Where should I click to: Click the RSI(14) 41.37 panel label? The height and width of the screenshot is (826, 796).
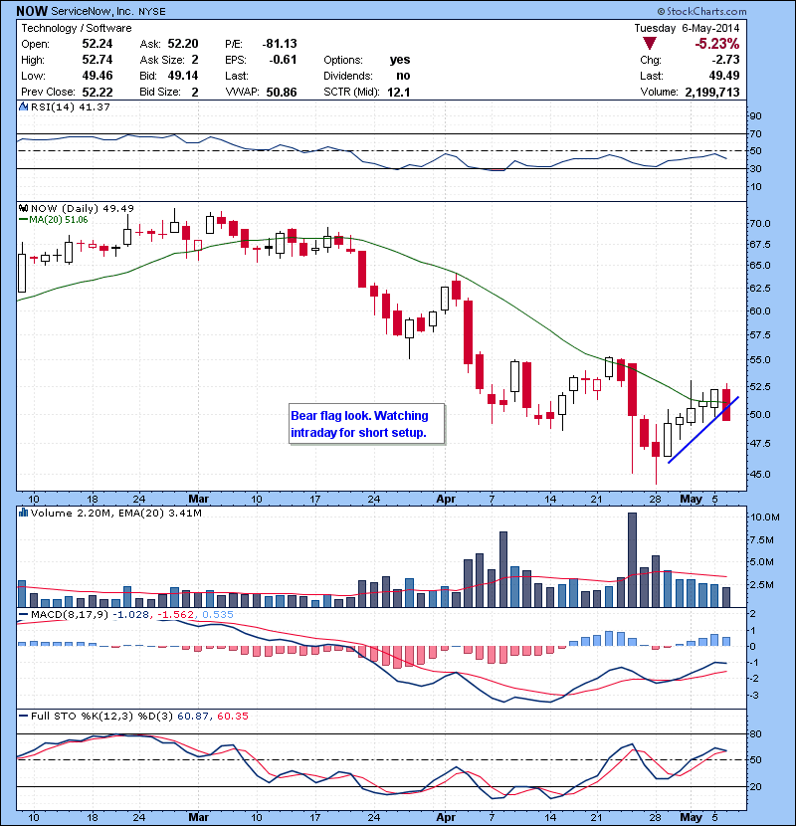70,106
